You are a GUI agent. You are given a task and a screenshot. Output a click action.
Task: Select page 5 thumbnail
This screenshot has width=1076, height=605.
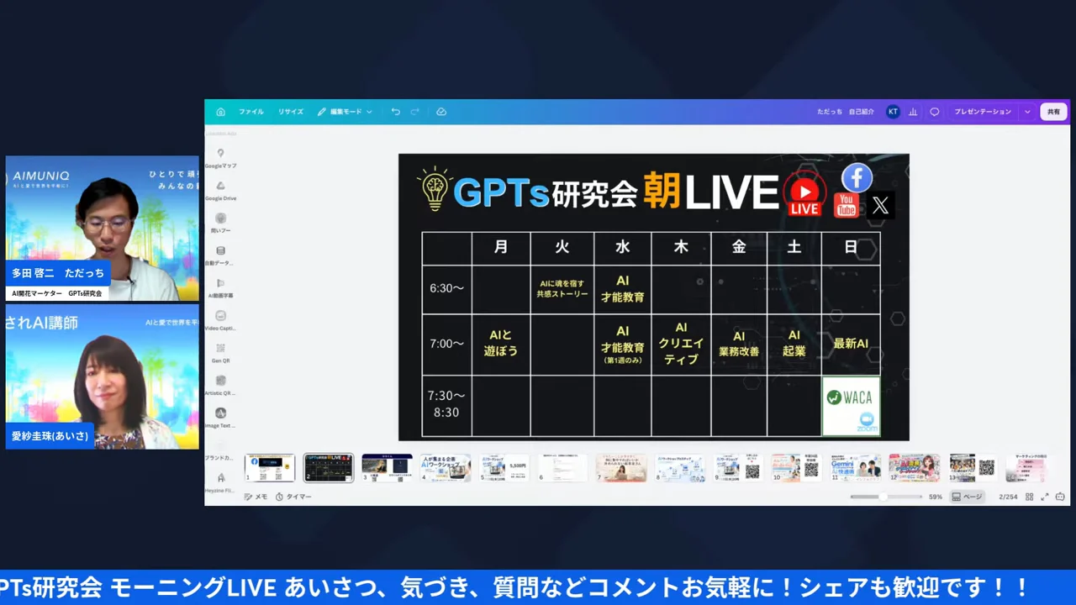click(504, 467)
